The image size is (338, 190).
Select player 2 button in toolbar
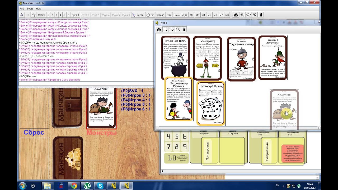[x=52, y=15]
